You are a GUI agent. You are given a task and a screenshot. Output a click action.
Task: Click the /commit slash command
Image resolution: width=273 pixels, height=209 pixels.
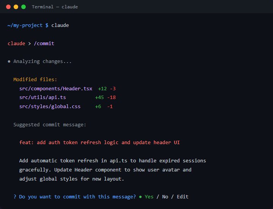coord(44,43)
